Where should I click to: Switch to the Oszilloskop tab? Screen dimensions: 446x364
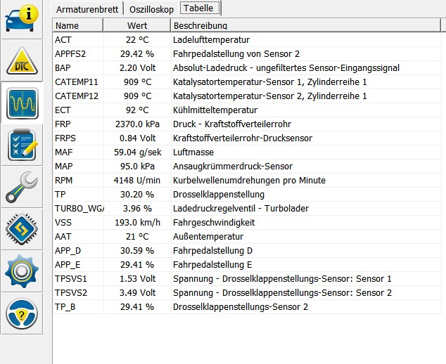click(151, 8)
